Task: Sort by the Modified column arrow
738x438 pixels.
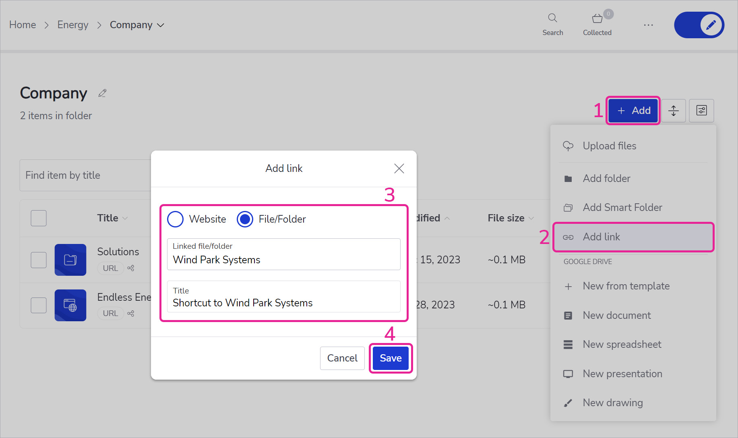Action: pyautogui.click(x=447, y=218)
